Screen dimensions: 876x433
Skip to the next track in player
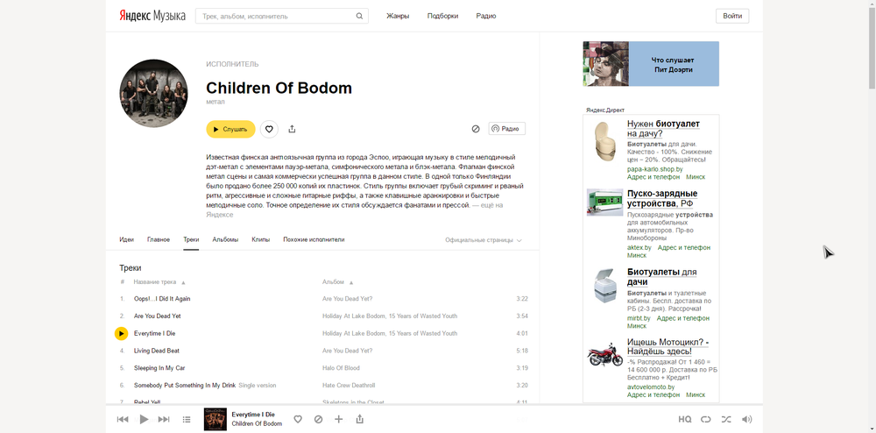[x=164, y=419]
